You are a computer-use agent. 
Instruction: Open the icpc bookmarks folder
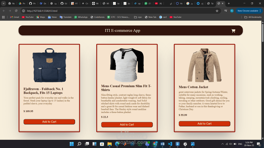[x=138, y=17]
